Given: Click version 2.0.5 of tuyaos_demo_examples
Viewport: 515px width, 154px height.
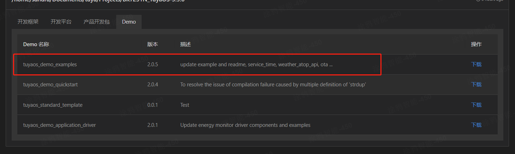Looking at the screenshot, I should click(153, 64).
